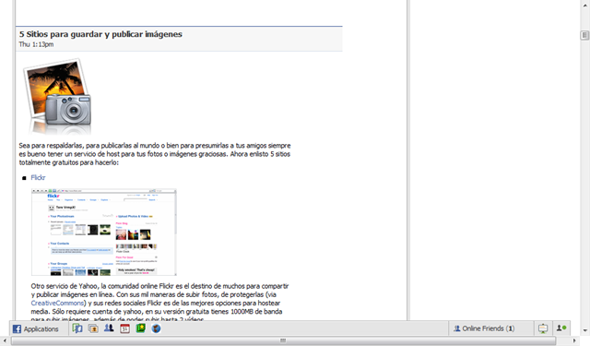Click the paragraph starting 'Sea para respaldarlas'
The width and height of the screenshot is (590, 346).
coord(155,154)
